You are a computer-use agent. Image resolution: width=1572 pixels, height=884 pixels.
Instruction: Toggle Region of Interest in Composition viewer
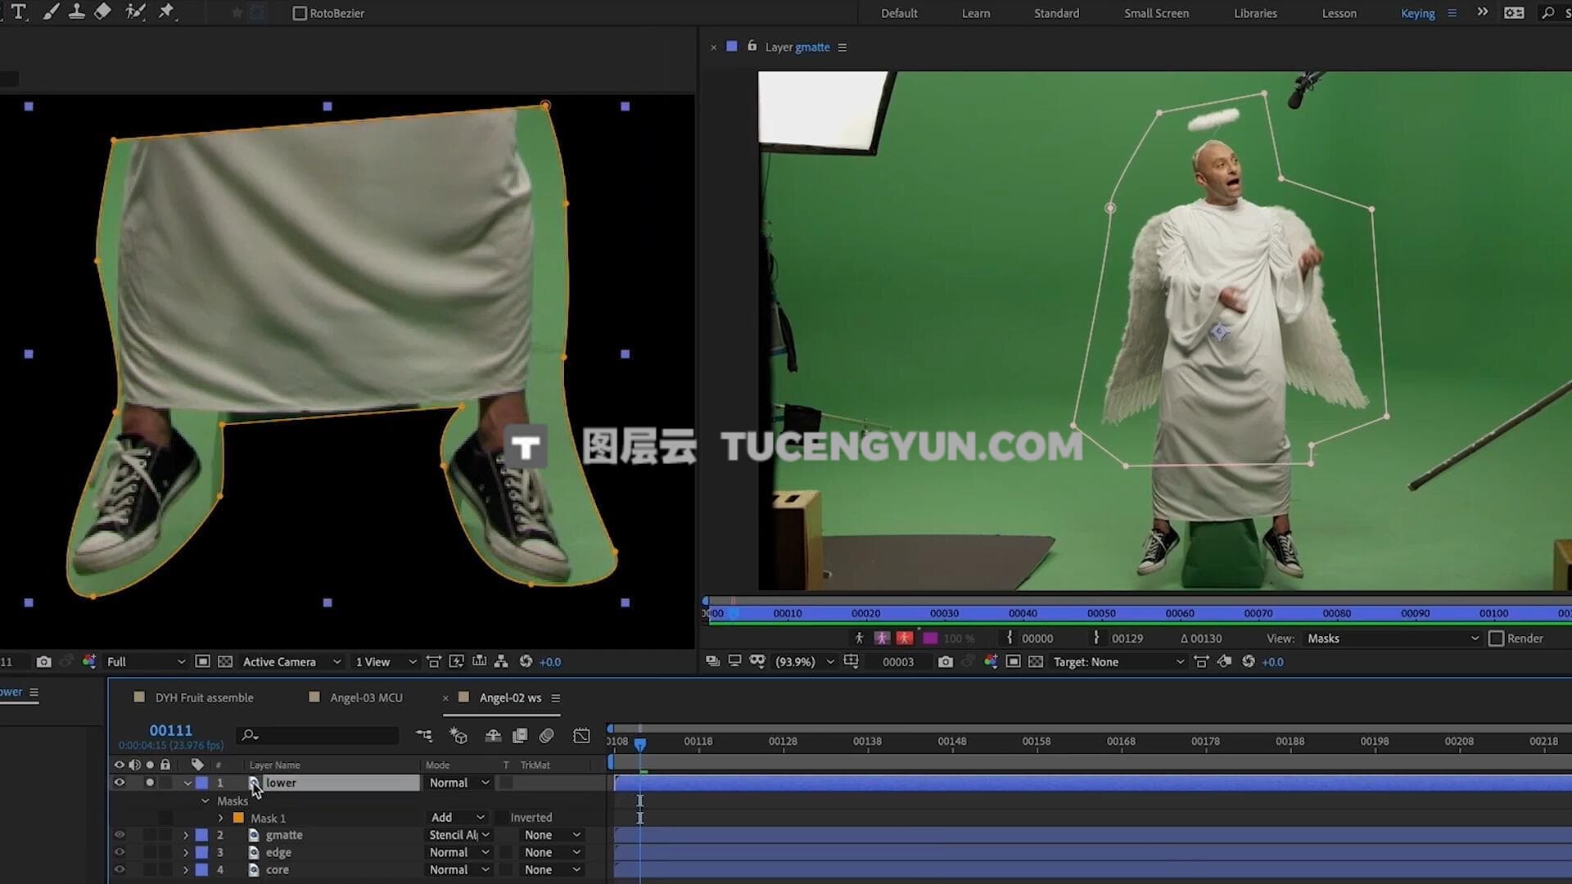[203, 661]
